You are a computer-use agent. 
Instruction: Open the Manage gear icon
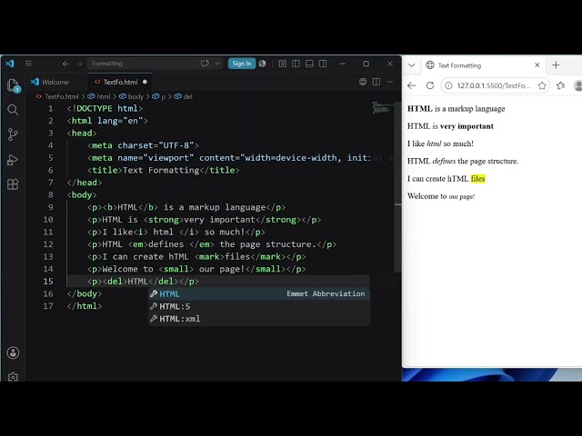(13, 377)
